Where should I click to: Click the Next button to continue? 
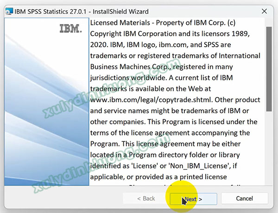tap(193, 199)
